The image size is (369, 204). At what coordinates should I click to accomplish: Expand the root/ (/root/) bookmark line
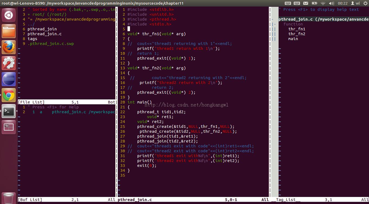click(x=47, y=14)
